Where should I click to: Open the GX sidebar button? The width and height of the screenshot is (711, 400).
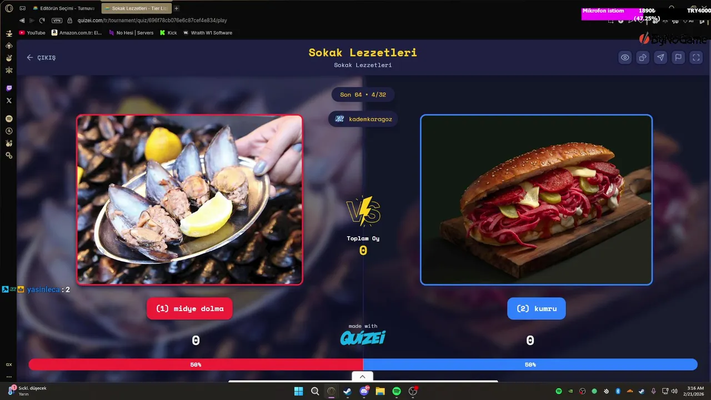tap(9, 364)
